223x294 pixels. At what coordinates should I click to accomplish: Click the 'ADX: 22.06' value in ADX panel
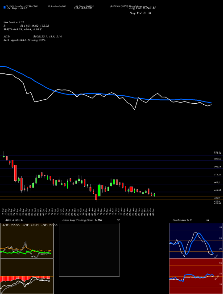11,225
